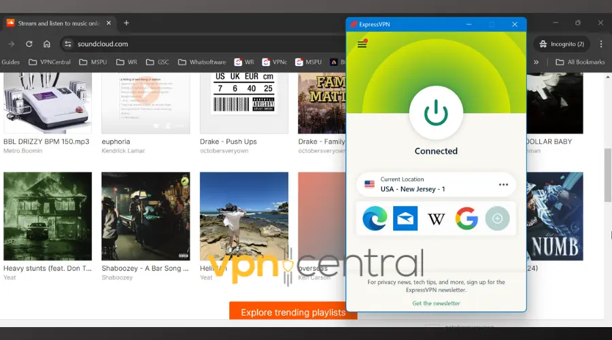Visit Shaboozey artist page

click(x=117, y=277)
